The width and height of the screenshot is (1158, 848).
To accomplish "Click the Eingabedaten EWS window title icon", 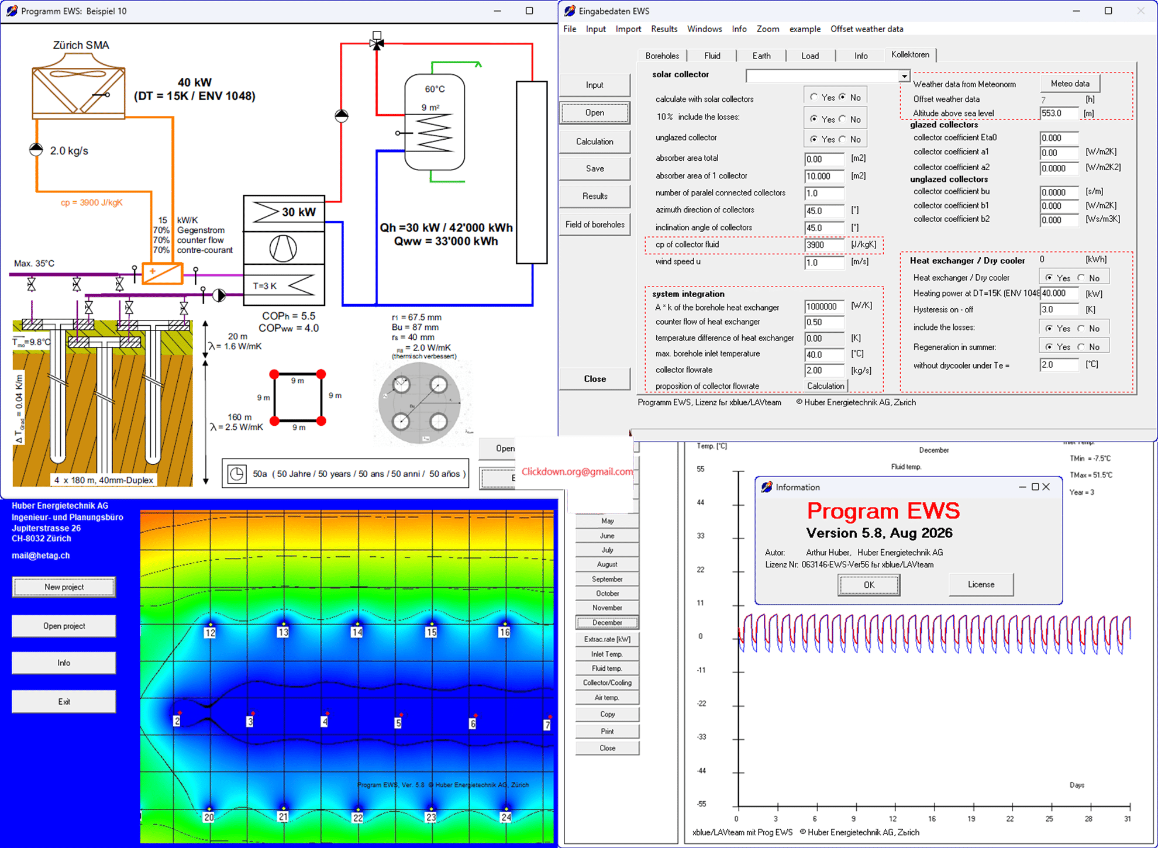I will [569, 11].
